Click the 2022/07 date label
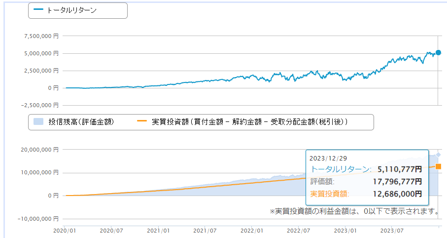 coord(299,231)
